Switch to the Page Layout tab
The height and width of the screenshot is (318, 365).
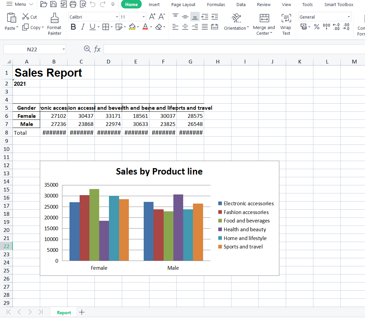[183, 4]
